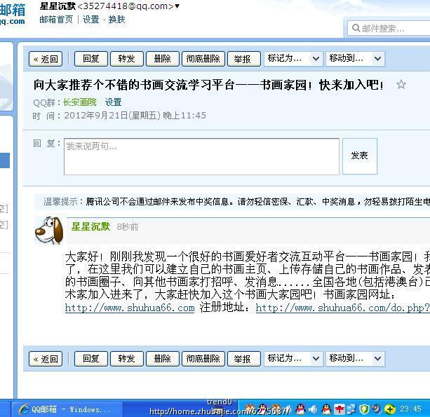The height and width of the screenshot is (417, 430).
Task: Open the 换肤 skin link
Action: click(x=116, y=20)
